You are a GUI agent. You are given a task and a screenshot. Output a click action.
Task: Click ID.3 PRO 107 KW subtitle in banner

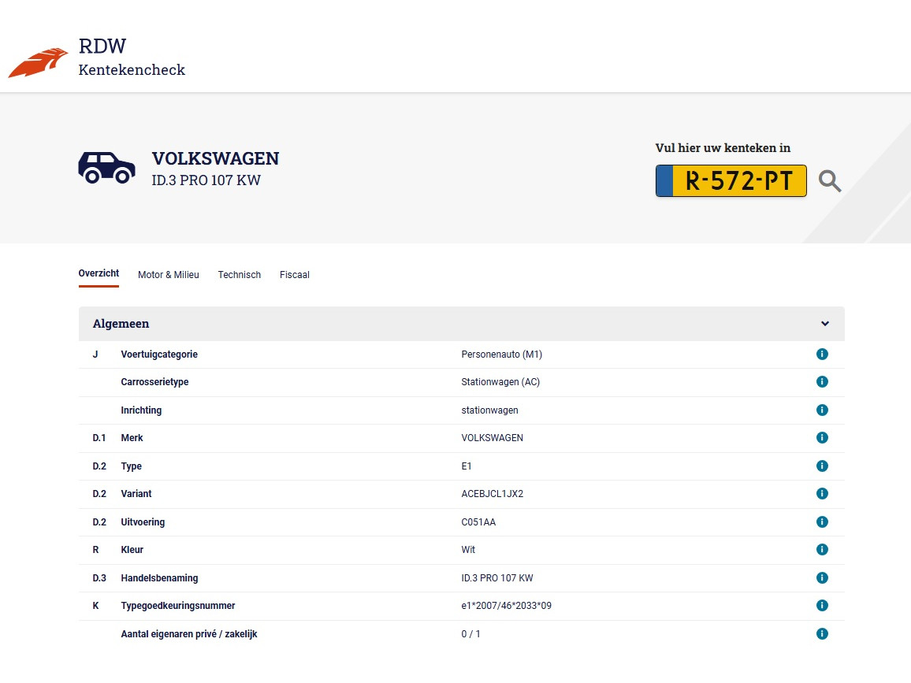coord(206,180)
